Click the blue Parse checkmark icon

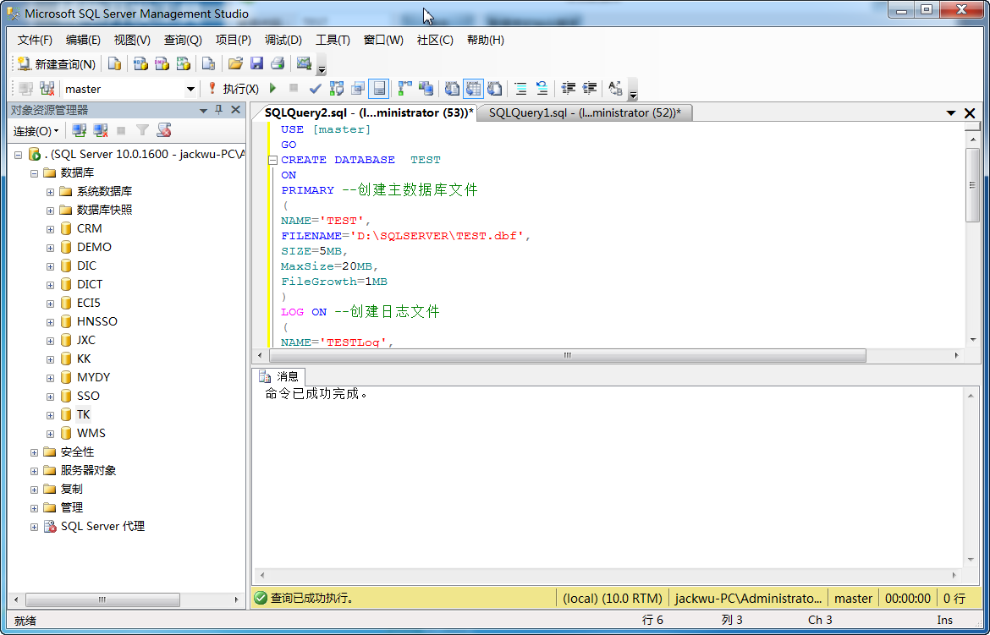point(315,89)
